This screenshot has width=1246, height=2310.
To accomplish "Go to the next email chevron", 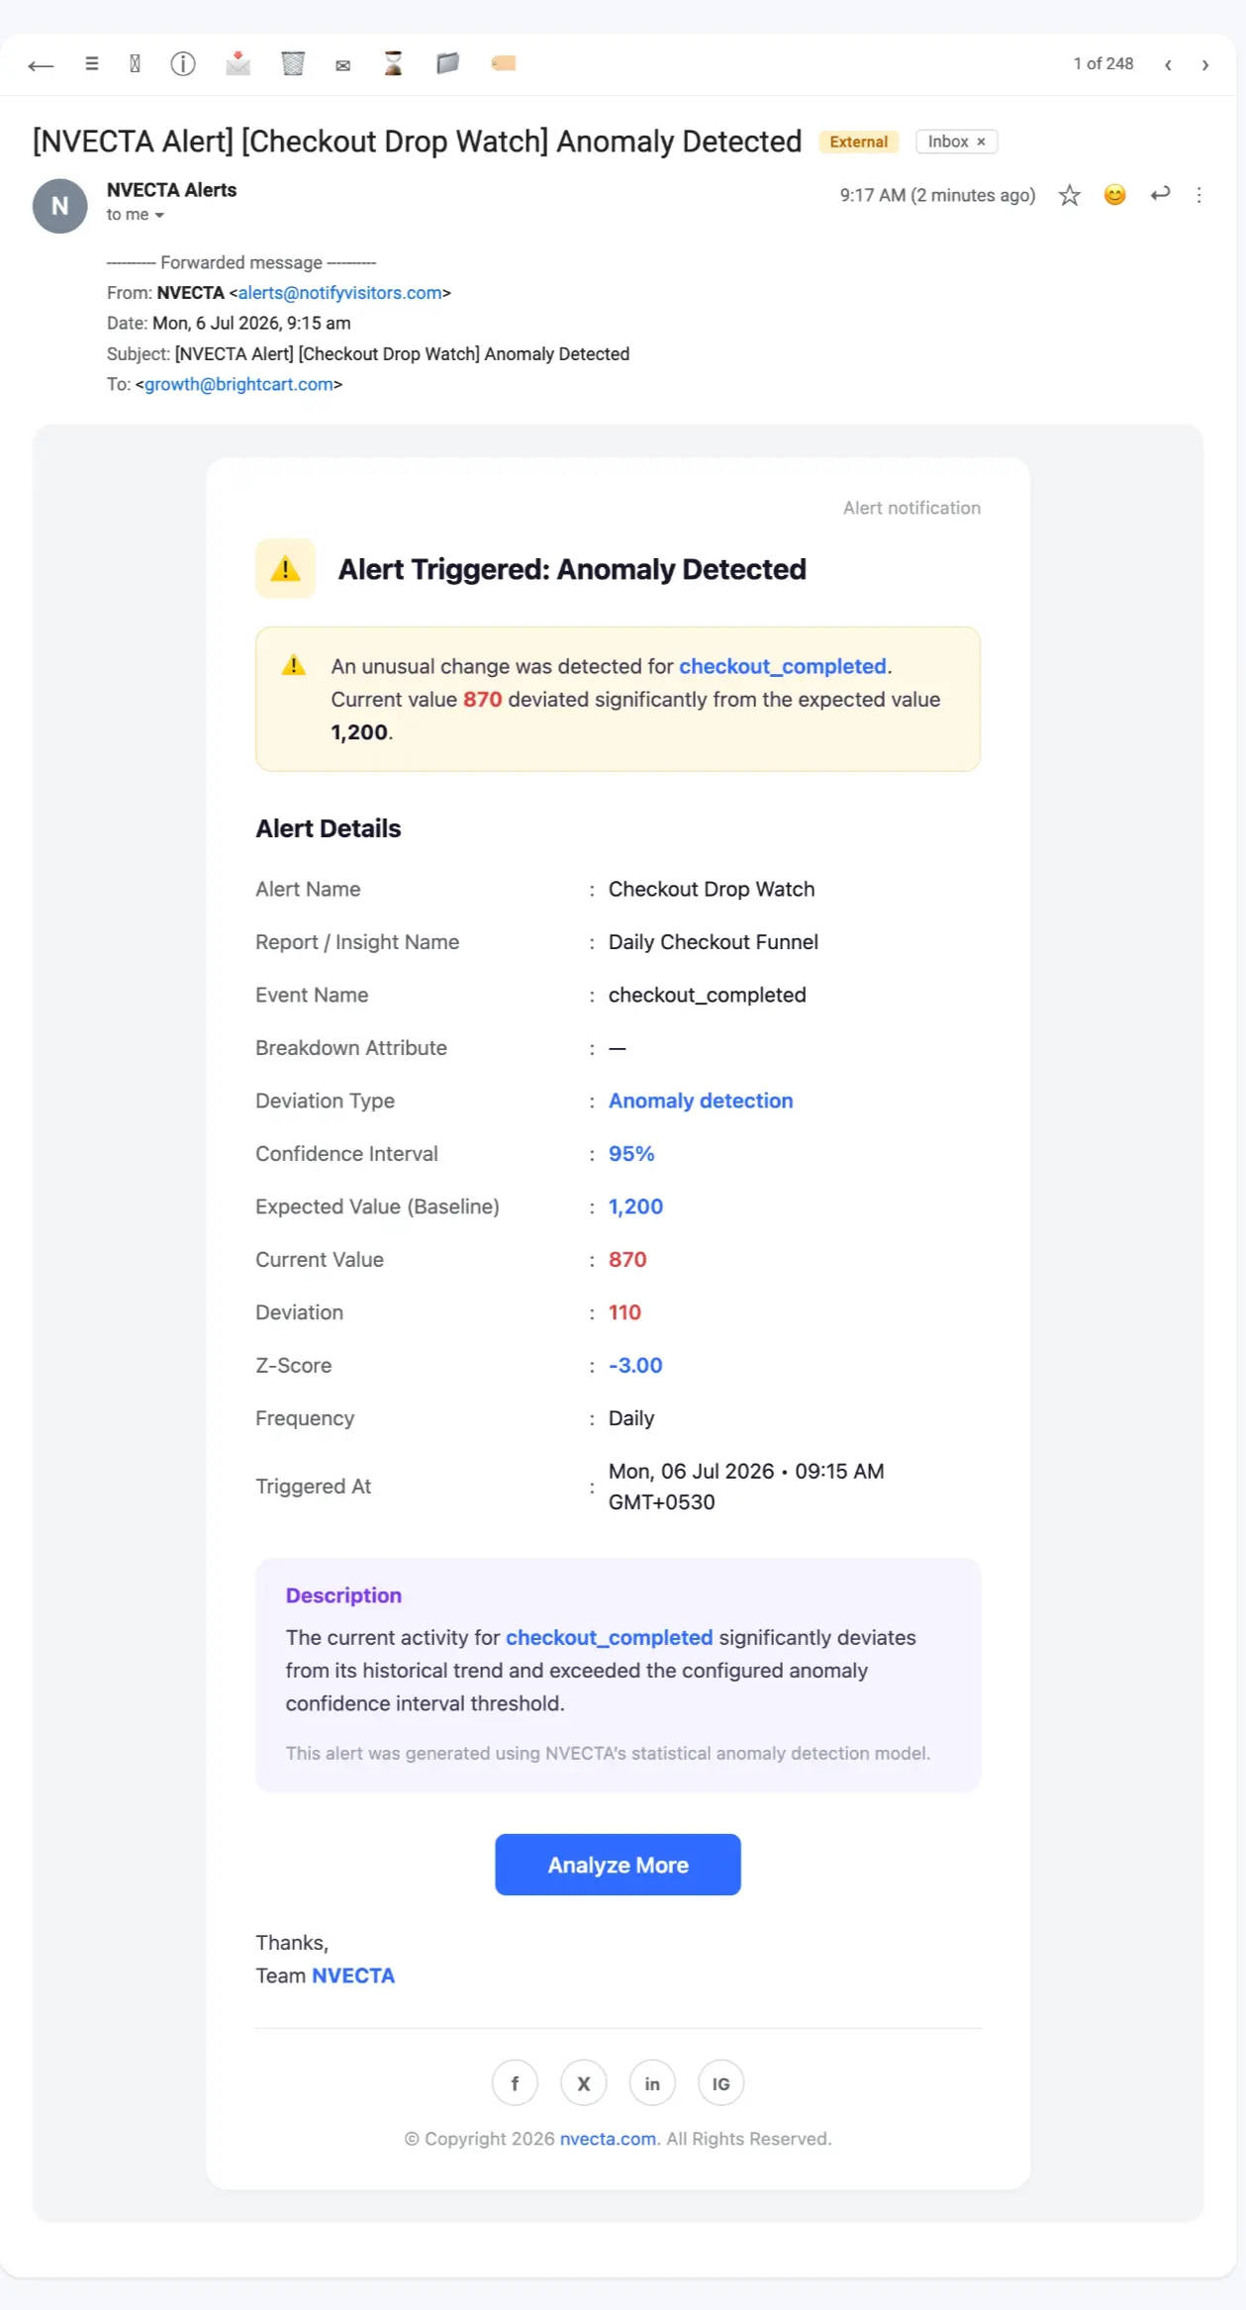I will click(x=1204, y=64).
